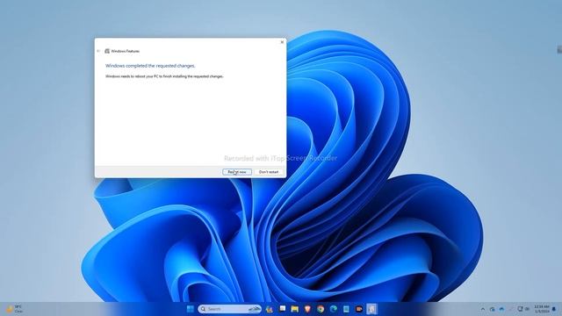Focus the taskbar Search box

(x=230, y=309)
